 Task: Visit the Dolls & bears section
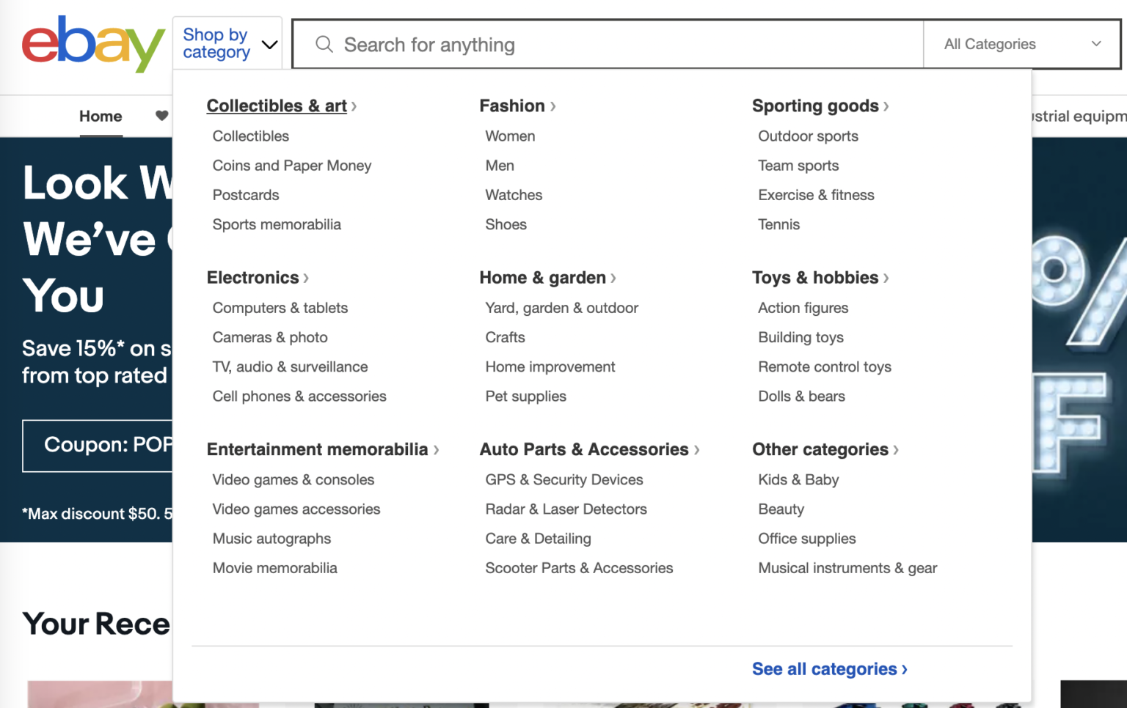click(x=801, y=396)
